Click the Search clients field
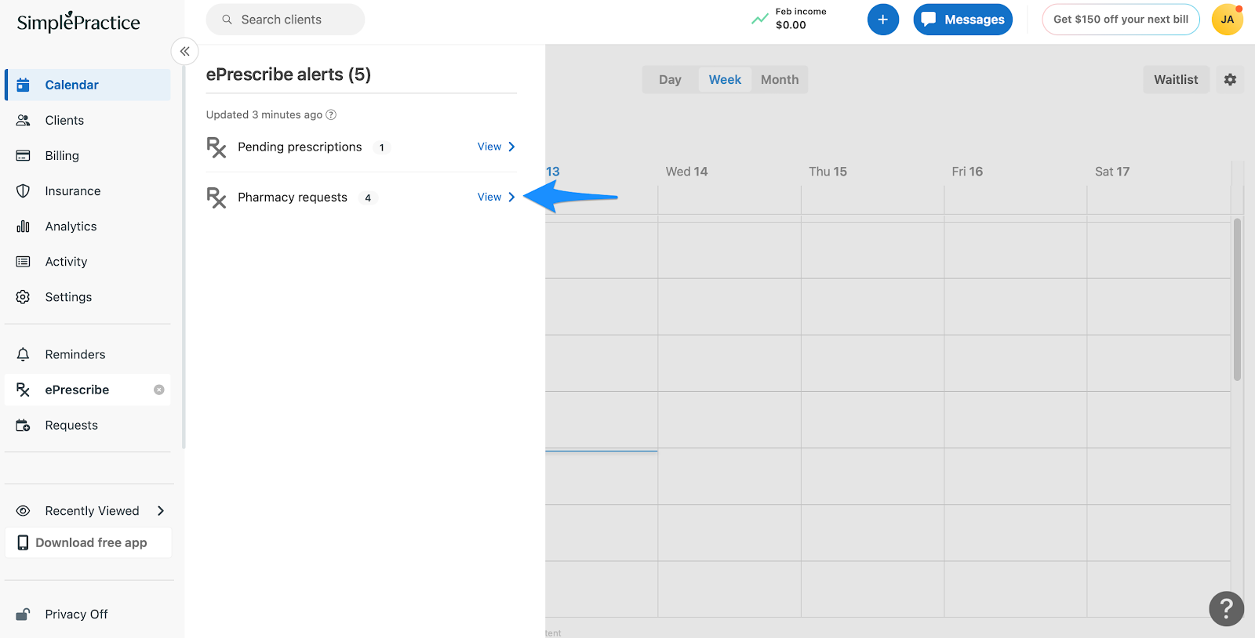 coord(286,20)
